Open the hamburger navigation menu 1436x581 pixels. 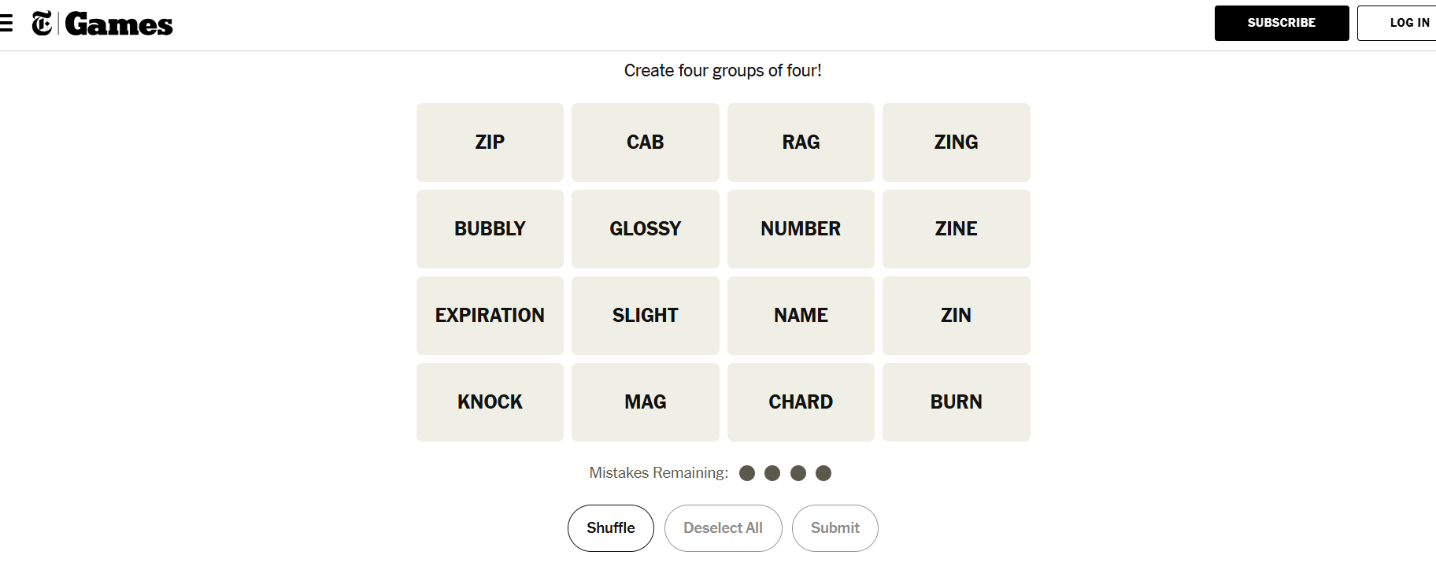[x=6, y=24]
